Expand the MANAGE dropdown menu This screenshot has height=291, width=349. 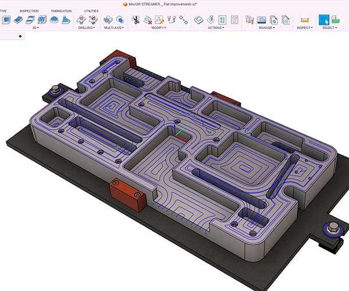(266, 27)
